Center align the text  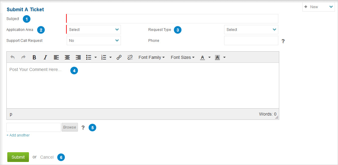point(67,57)
